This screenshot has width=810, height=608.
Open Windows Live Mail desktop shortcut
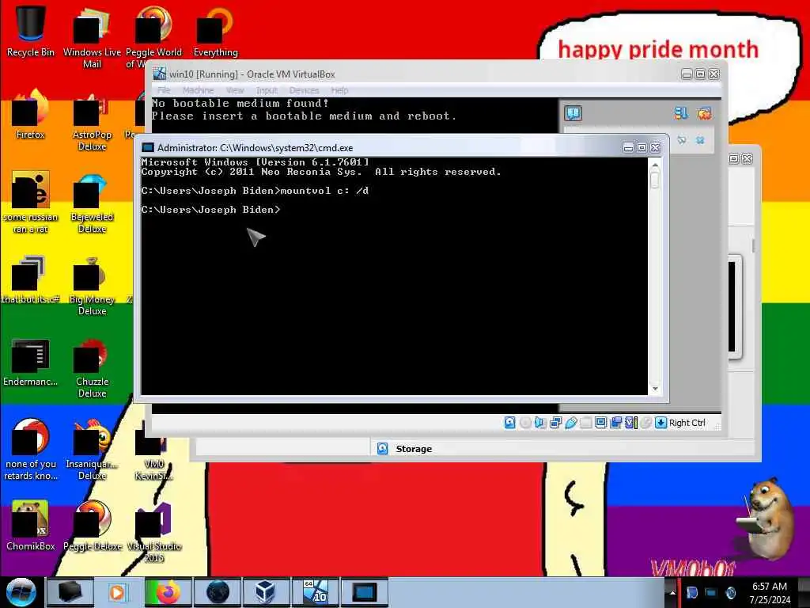coord(92,36)
